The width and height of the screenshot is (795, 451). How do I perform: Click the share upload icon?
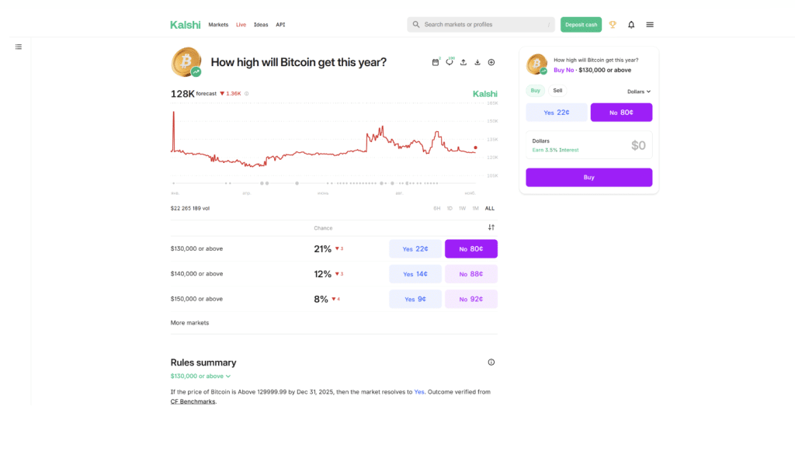click(463, 62)
